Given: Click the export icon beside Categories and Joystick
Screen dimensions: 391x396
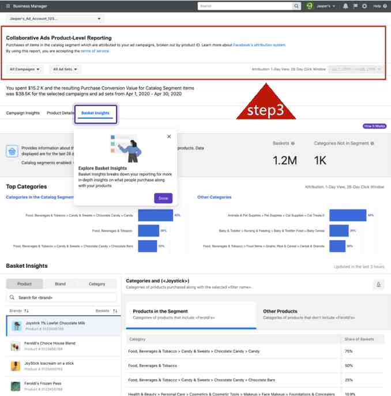Looking at the screenshot, I should click(x=378, y=285).
